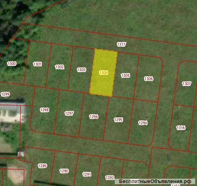
Task: Select parcel label 1290
Action: coord(64,171)
